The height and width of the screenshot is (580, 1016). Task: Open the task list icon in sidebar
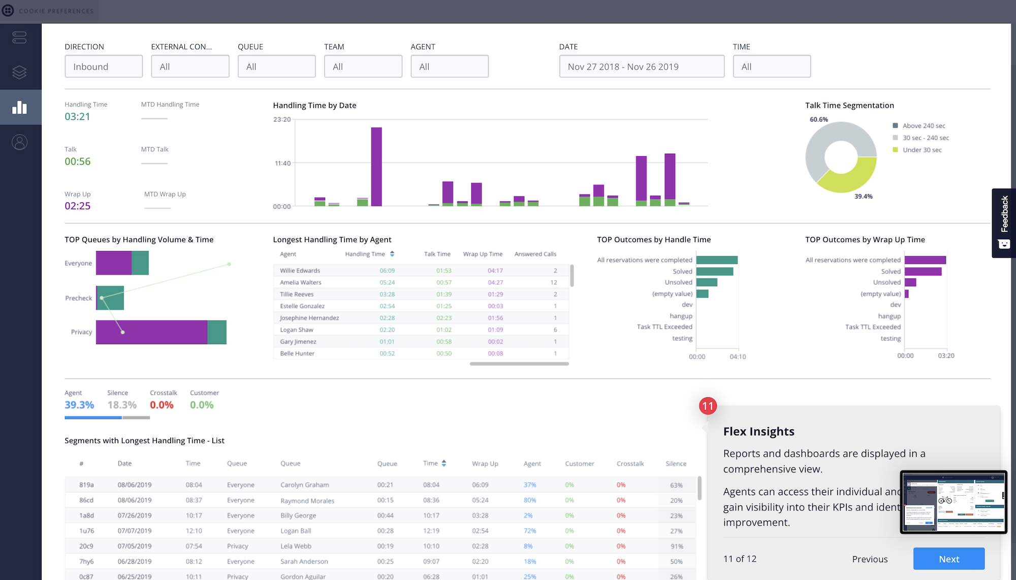(x=19, y=38)
